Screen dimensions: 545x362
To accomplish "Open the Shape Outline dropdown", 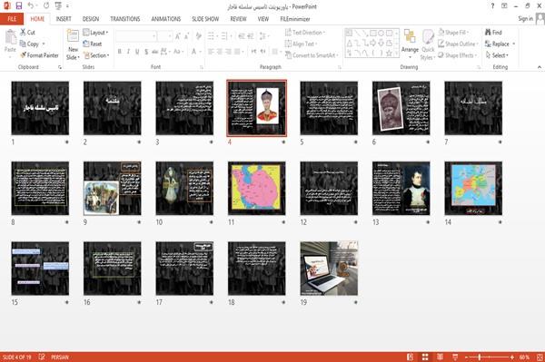I will coord(458,44).
